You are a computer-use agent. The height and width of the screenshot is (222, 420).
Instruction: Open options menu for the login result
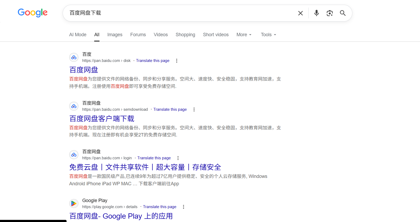[x=178, y=158]
